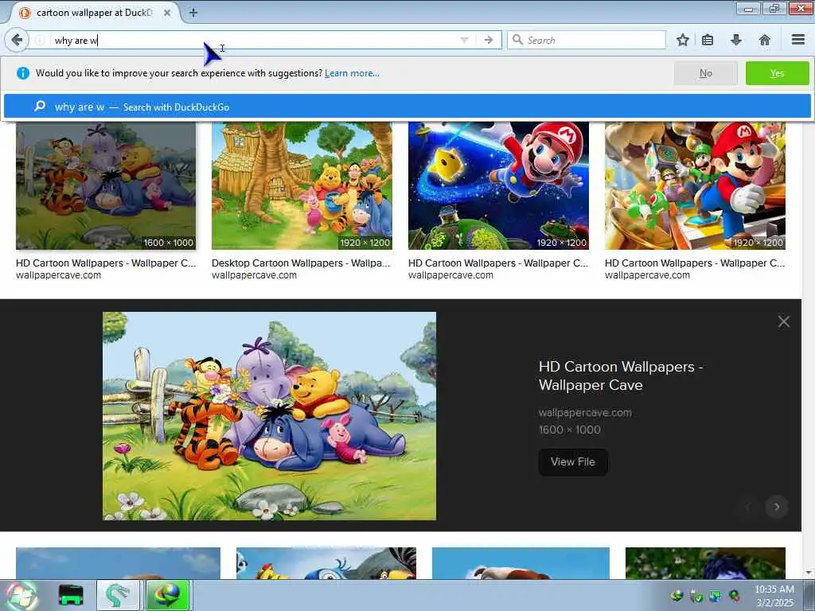
Task: Click No on search suggestions prompt
Action: click(705, 73)
